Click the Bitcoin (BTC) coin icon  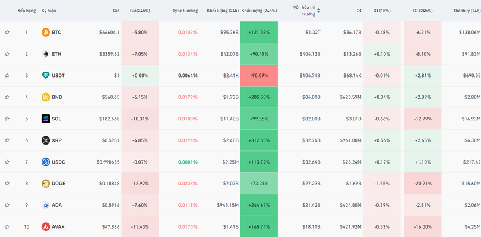(46, 33)
